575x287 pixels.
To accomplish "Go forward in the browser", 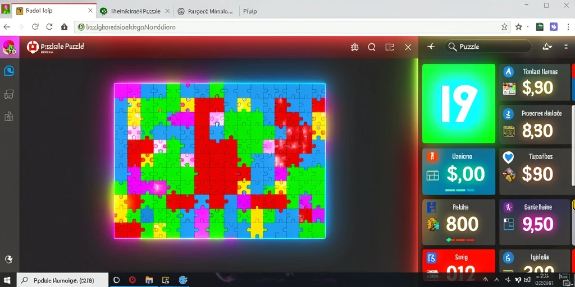I will click(x=21, y=27).
